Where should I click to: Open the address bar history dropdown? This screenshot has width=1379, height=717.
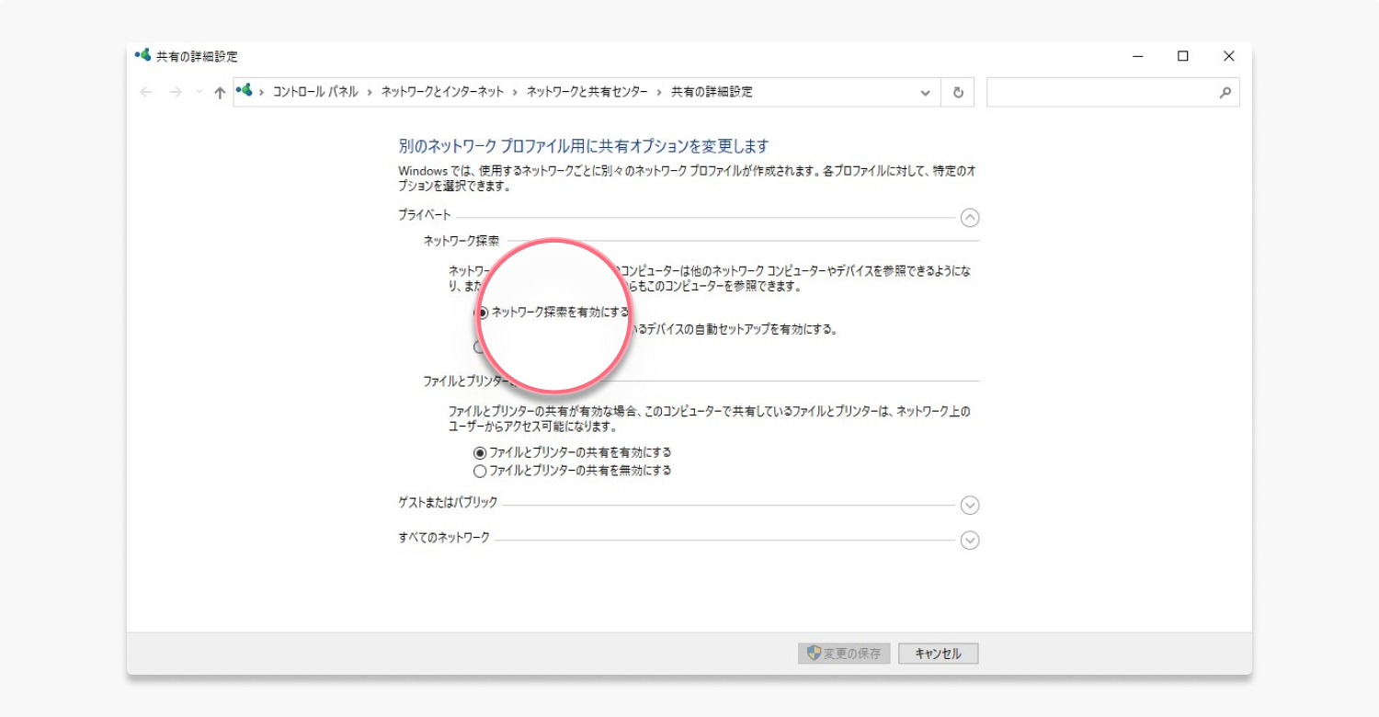[925, 93]
